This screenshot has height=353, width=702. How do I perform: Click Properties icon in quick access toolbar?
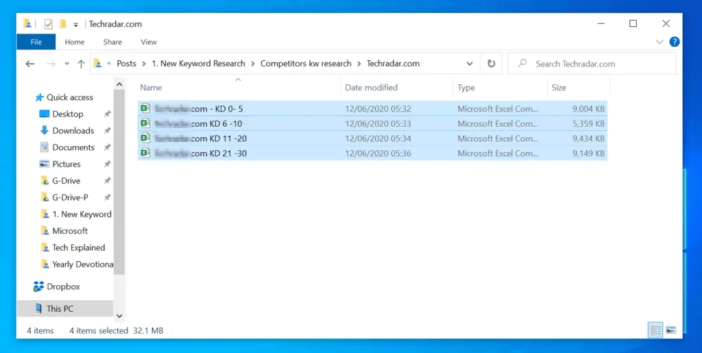[x=48, y=24]
